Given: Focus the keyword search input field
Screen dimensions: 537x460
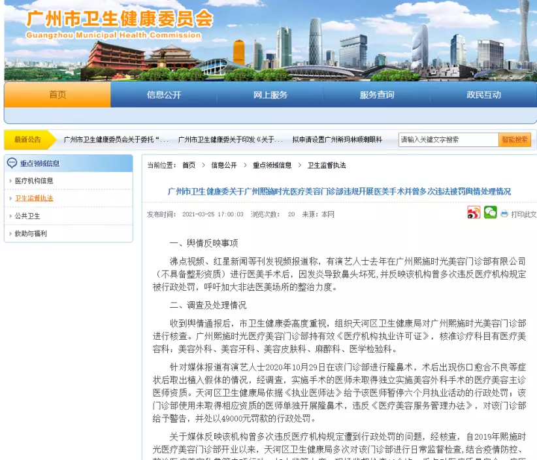Looking at the screenshot, I should click(448, 140).
